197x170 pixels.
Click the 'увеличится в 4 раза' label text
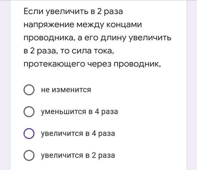coord(78,134)
